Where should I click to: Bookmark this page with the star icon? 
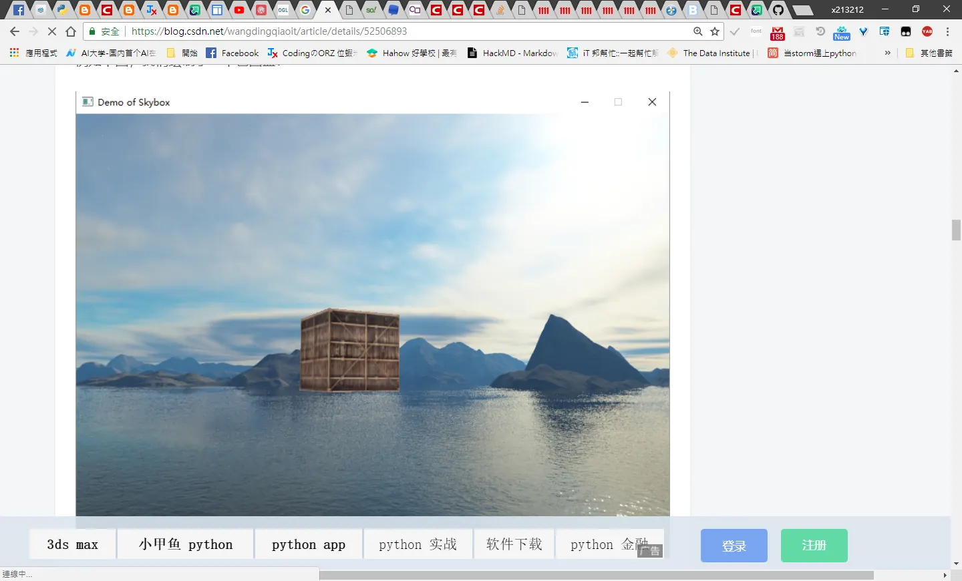[715, 31]
